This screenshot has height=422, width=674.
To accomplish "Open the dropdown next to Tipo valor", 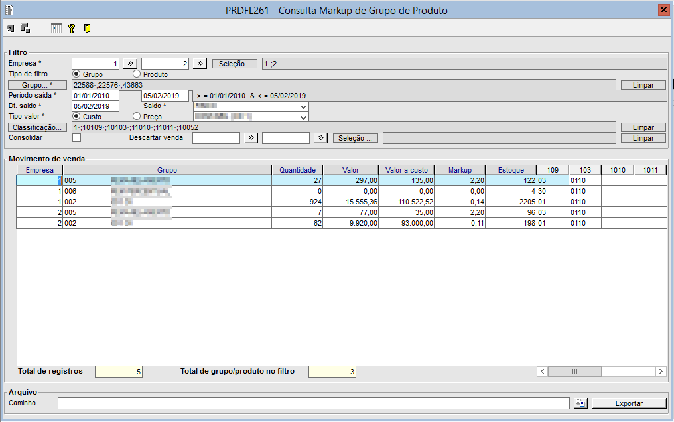I will point(303,117).
